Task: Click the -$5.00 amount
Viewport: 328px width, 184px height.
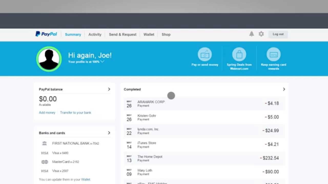Action: (272, 117)
